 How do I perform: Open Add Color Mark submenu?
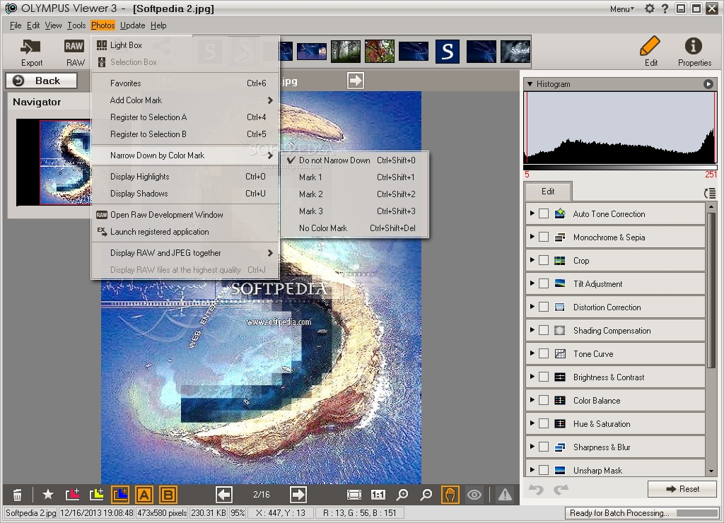click(185, 100)
